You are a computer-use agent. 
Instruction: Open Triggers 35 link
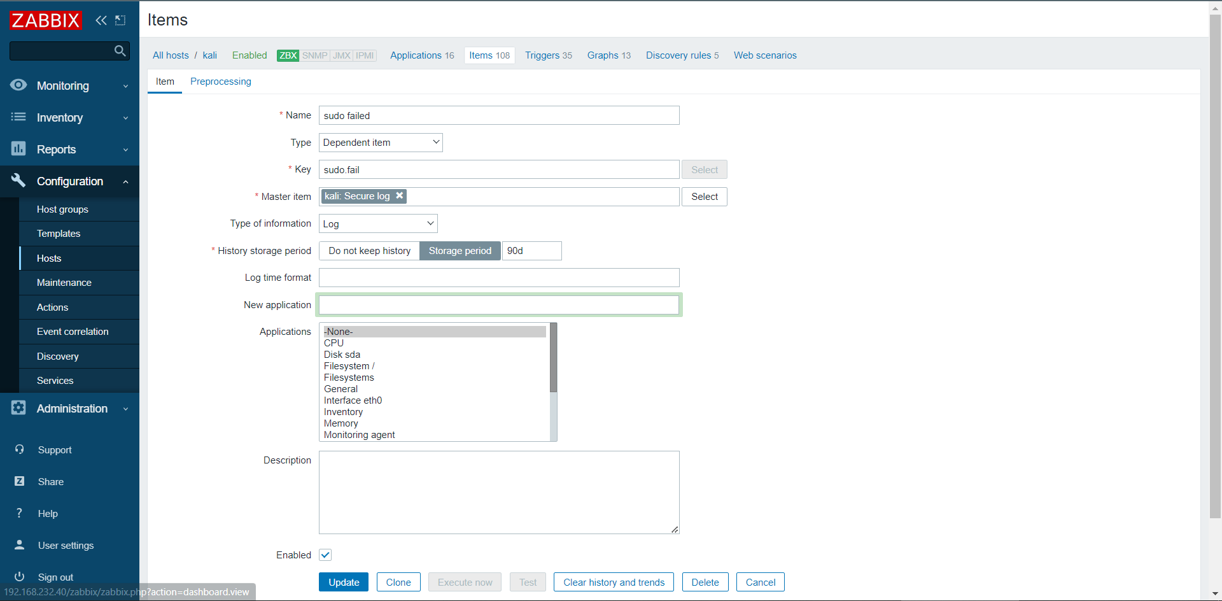tap(549, 55)
